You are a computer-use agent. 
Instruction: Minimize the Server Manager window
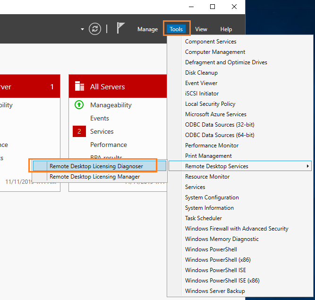coord(191,7)
